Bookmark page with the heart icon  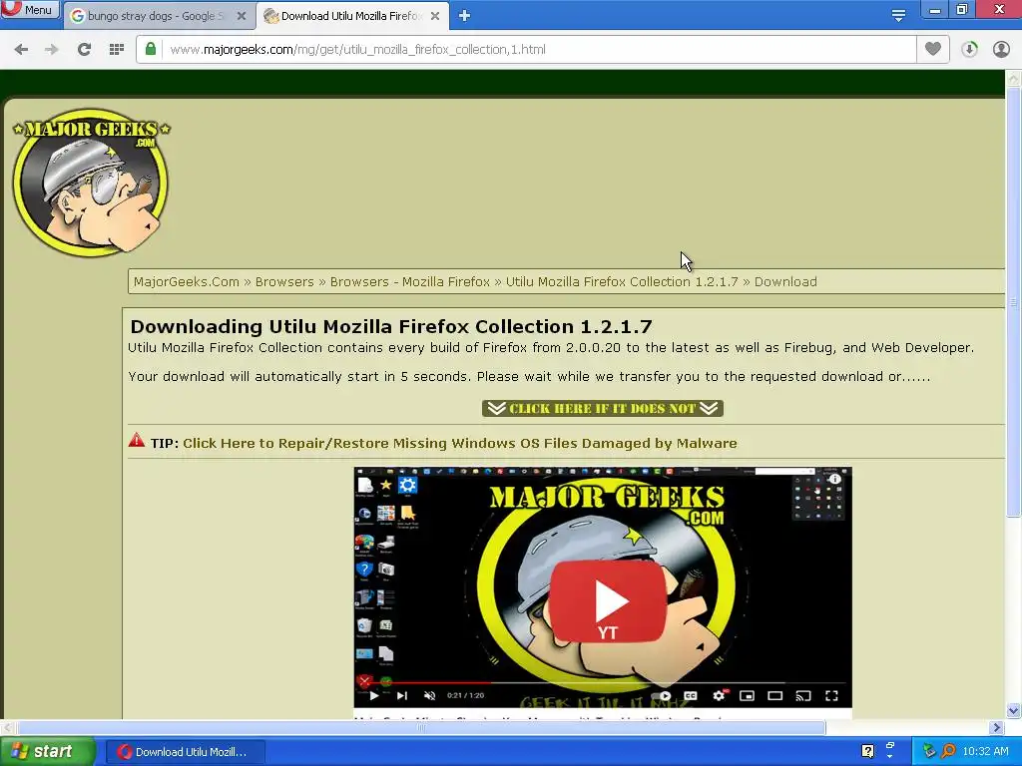tap(933, 49)
